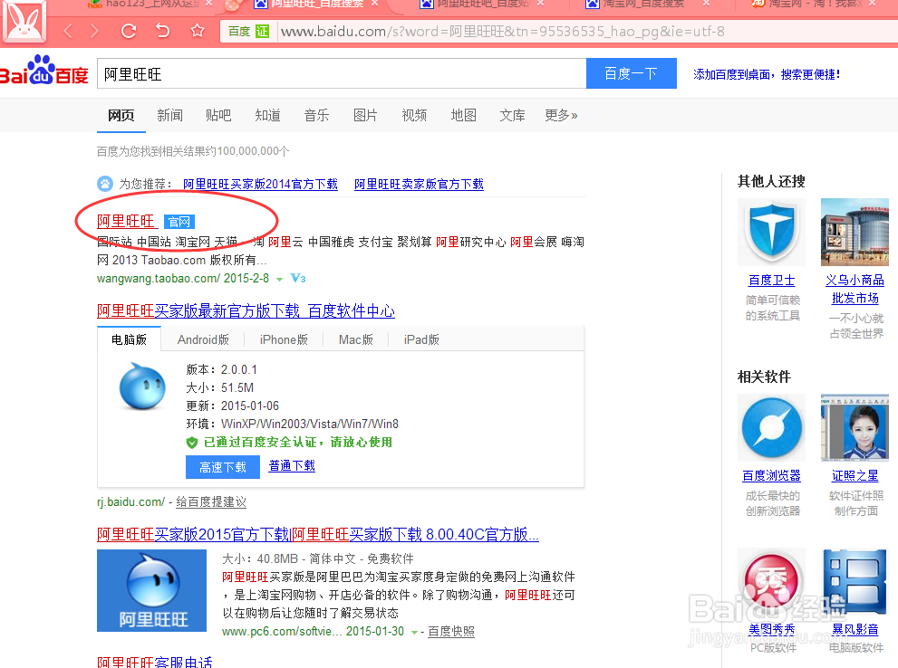Select the 网页 search category

pyautogui.click(x=121, y=115)
